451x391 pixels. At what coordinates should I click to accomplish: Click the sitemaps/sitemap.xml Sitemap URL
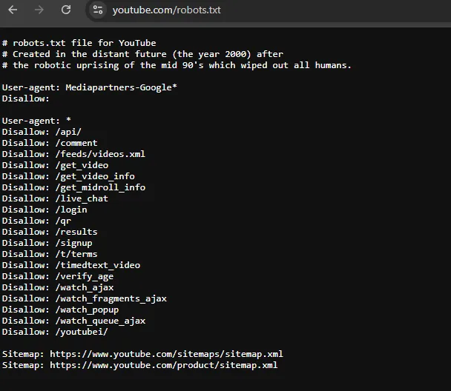pos(166,354)
